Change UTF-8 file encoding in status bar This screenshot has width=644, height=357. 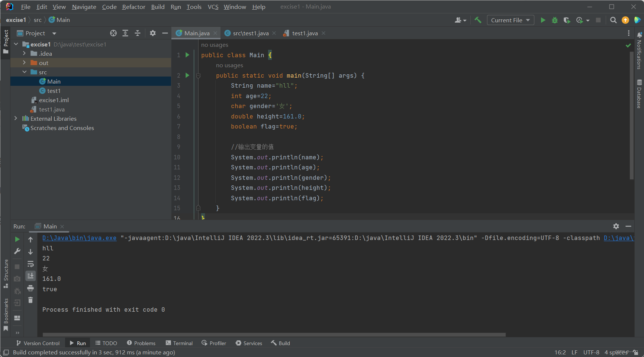pos(591,352)
